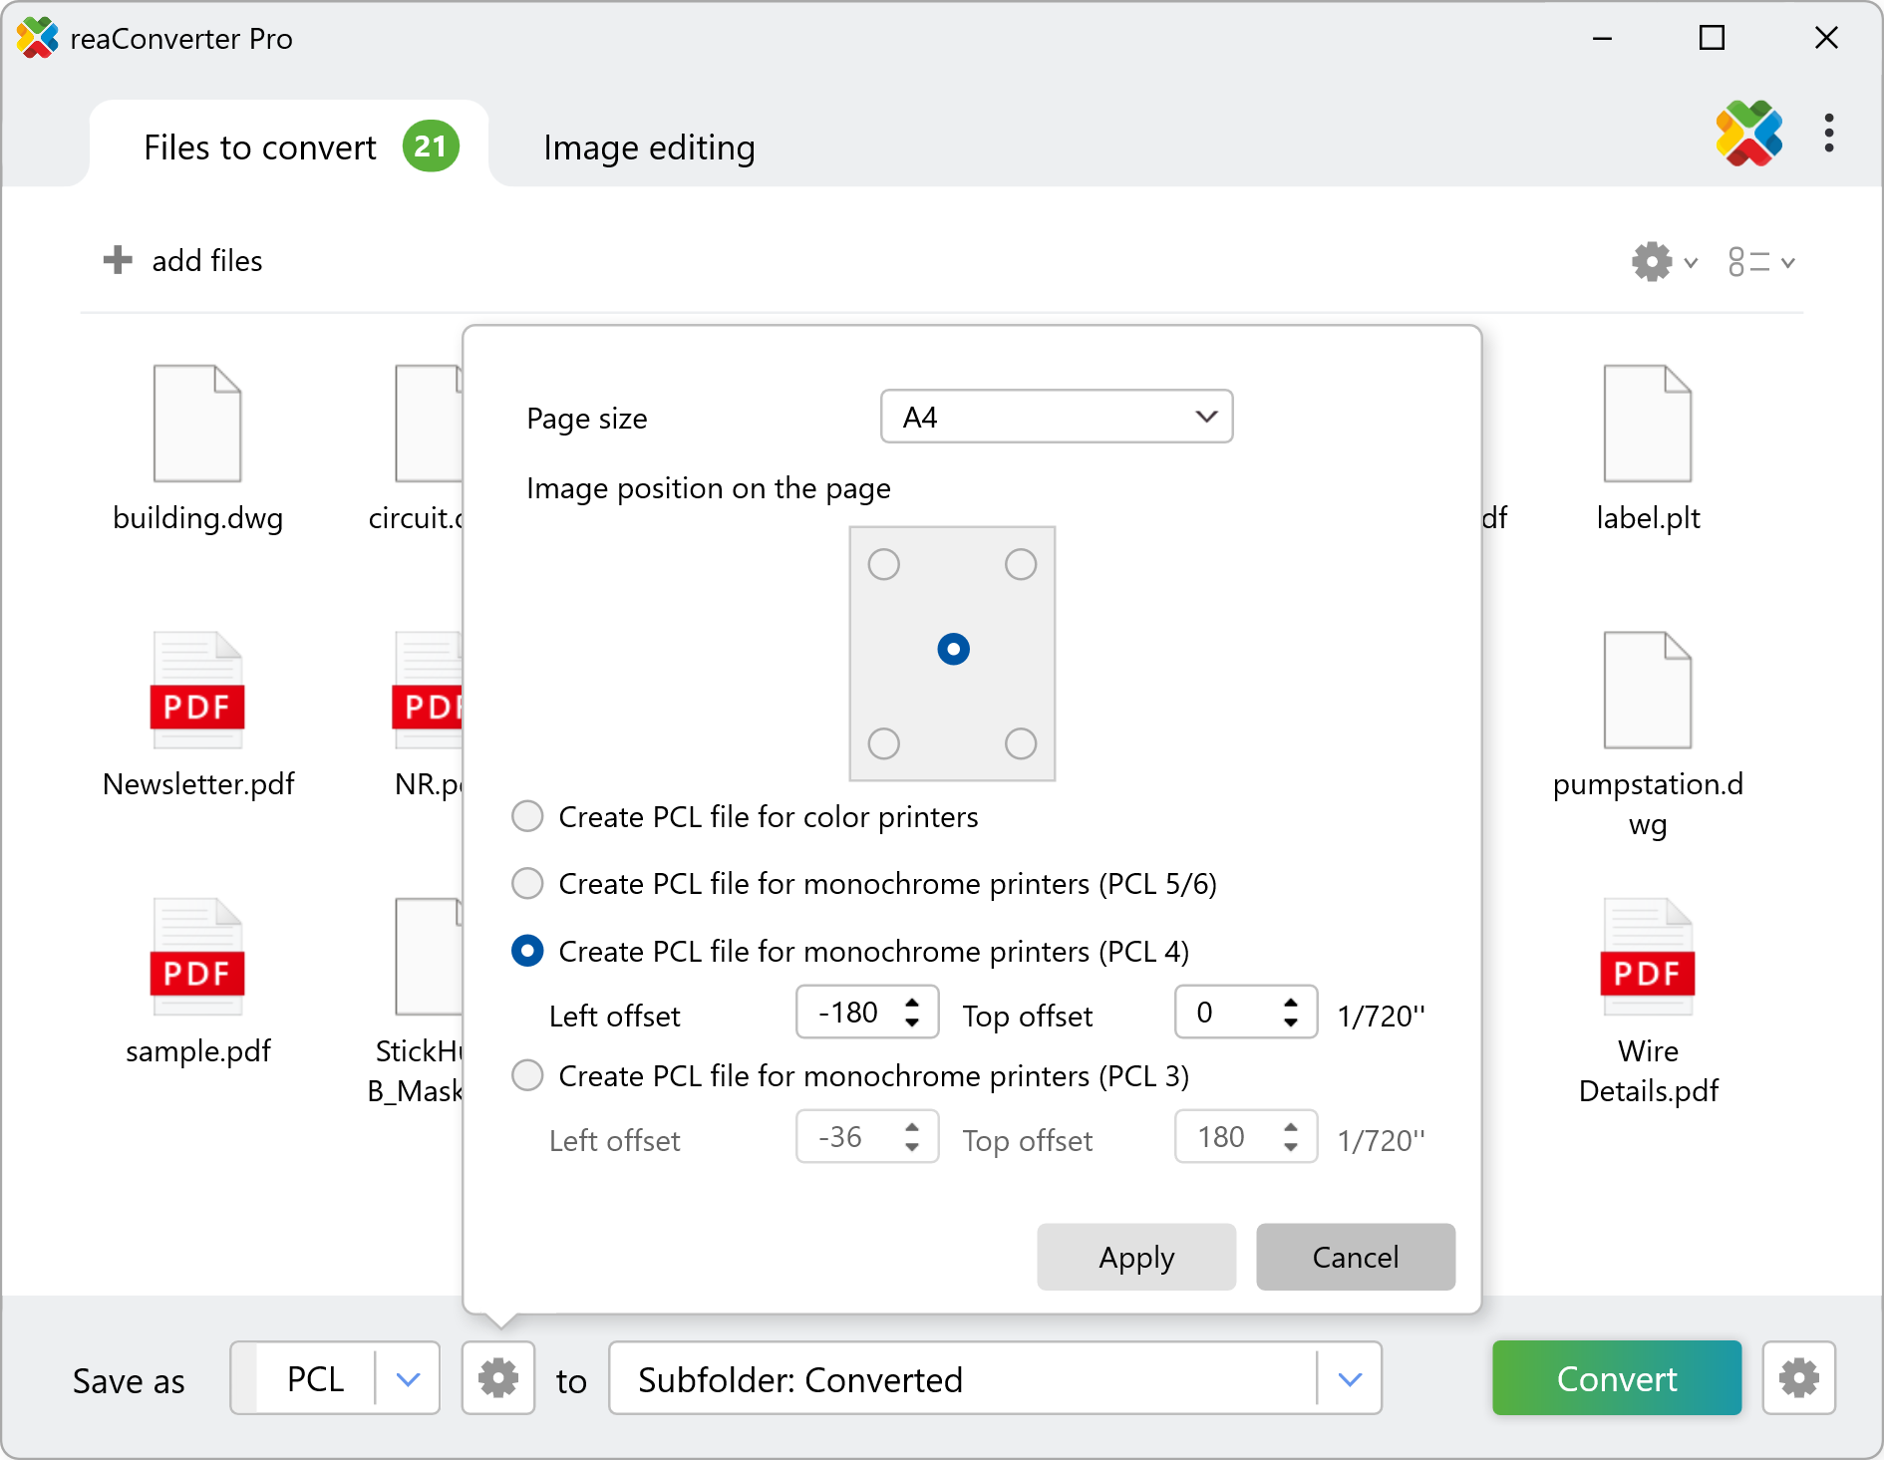Select PCL file for color printers
This screenshot has width=1884, height=1460.
[527, 817]
